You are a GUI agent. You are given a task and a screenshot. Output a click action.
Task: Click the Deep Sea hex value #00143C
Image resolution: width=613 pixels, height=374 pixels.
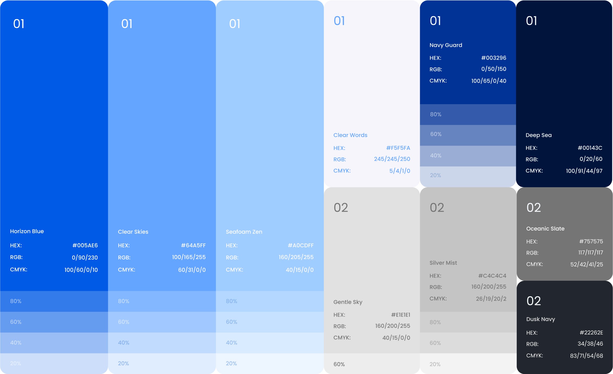coord(590,148)
